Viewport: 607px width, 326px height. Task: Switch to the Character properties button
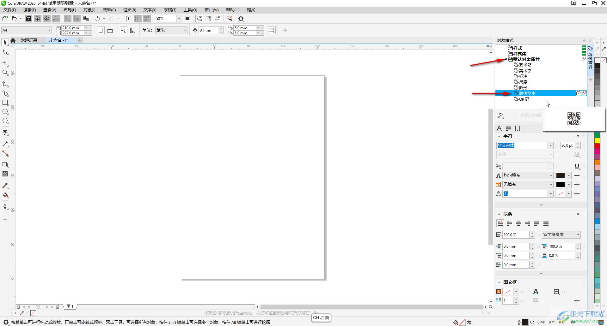point(499,128)
